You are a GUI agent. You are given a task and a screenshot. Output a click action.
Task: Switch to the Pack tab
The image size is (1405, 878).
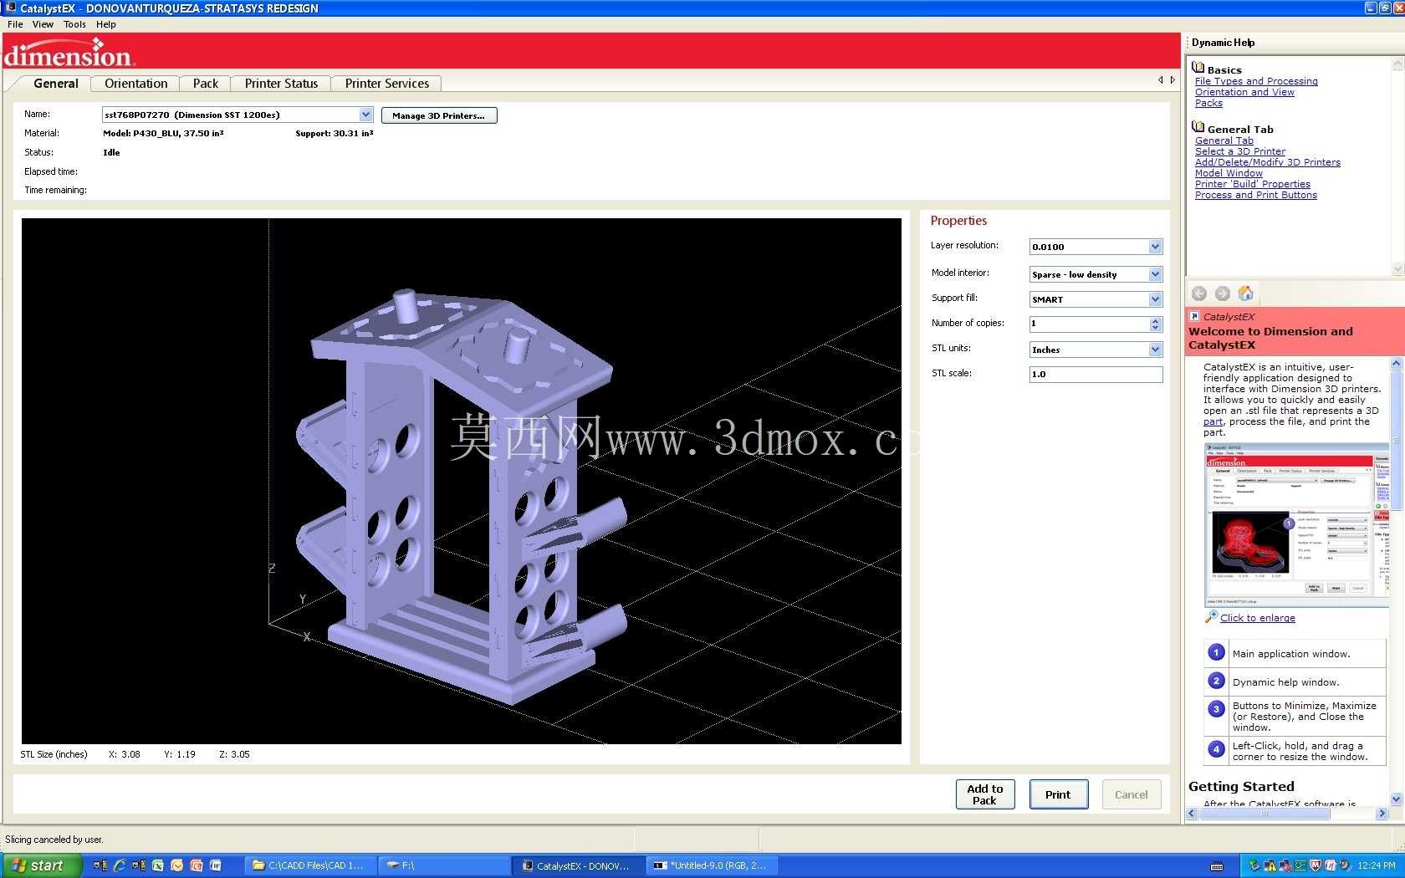pyautogui.click(x=206, y=84)
